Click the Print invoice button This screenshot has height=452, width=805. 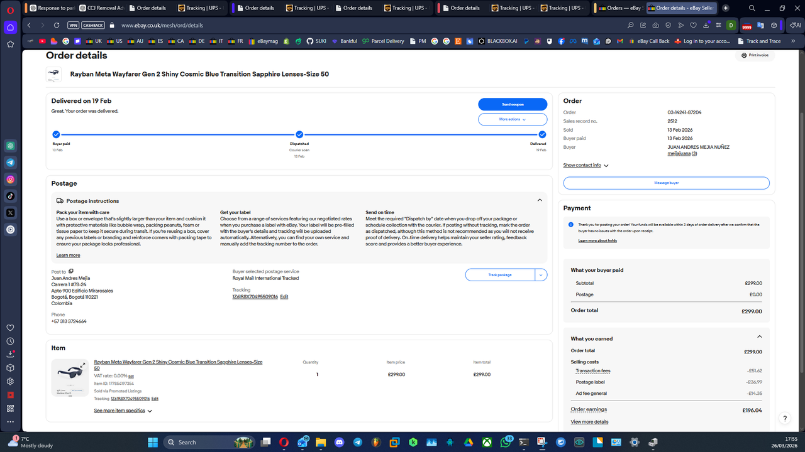(x=755, y=55)
